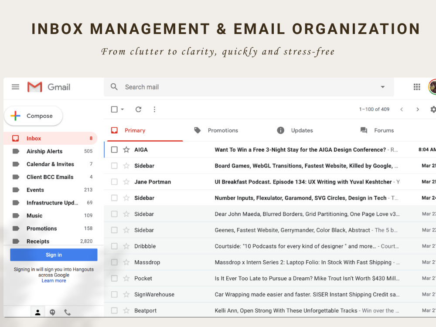Open the Car Wrapping made easier email
436x327 pixels.
coord(270,294)
